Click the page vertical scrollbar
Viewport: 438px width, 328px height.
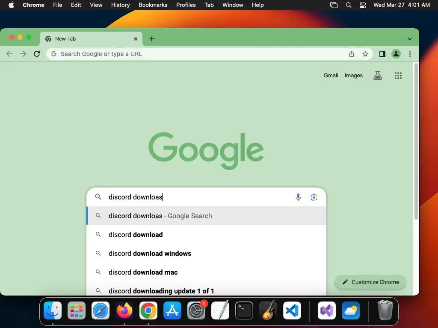pyautogui.click(x=416, y=141)
